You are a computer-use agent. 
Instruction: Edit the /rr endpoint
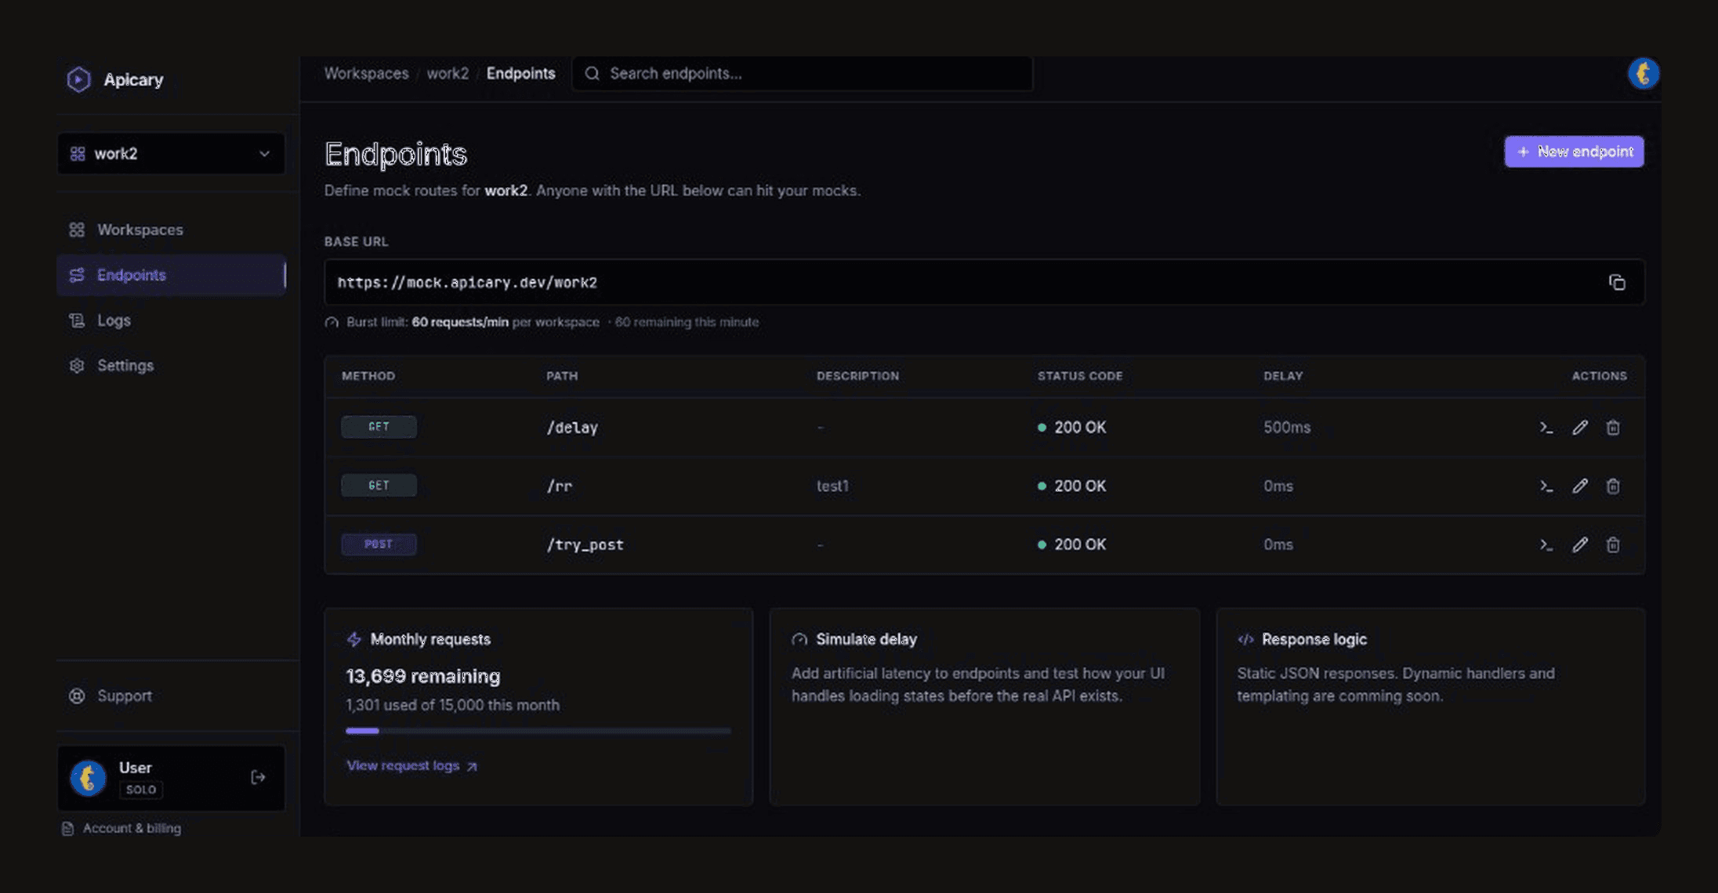[1579, 486]
